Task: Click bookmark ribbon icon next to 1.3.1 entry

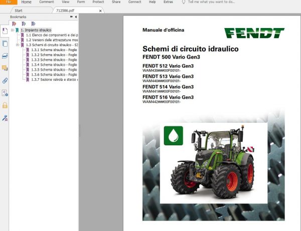Action: click(28, 50)
